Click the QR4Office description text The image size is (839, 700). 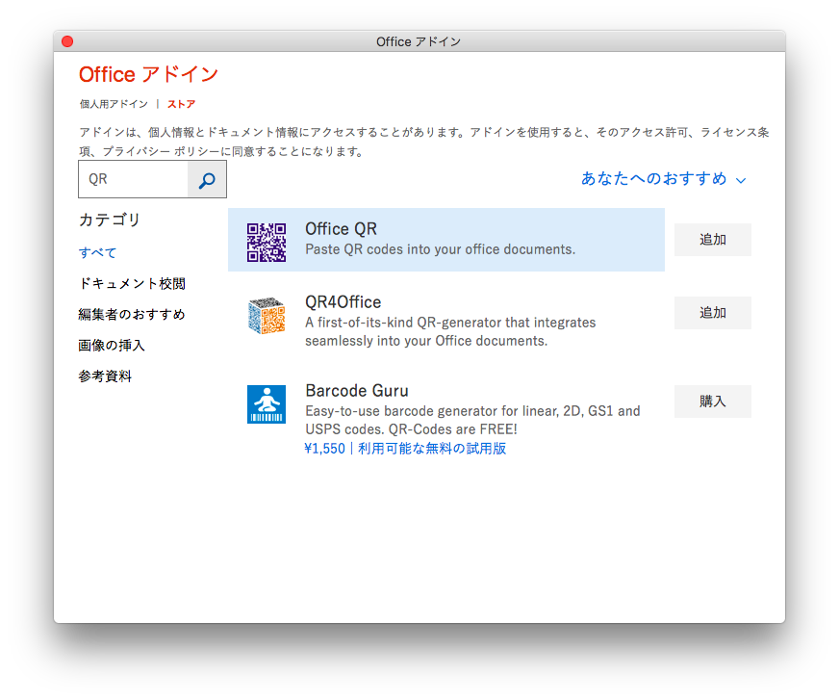click(450, 331)
